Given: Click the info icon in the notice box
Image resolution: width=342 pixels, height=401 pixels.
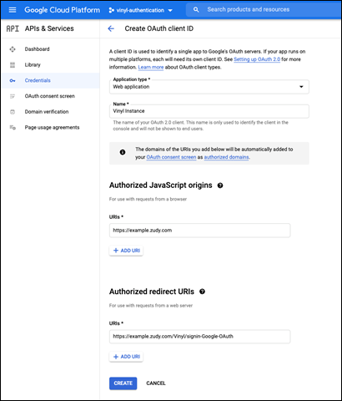Looking at the screenshot, I should click(123, 152).
